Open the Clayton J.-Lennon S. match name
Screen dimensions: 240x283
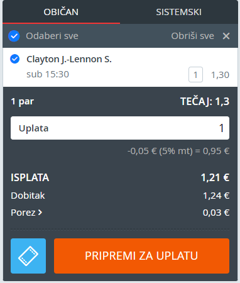(x=69, y=59)
